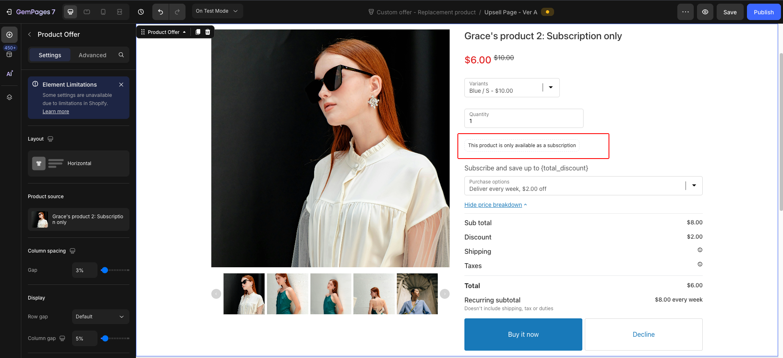This screenshot has height=358, width=783.
Task: Open the Variants Blue / S dropdown
Action: tap(512, 87)
